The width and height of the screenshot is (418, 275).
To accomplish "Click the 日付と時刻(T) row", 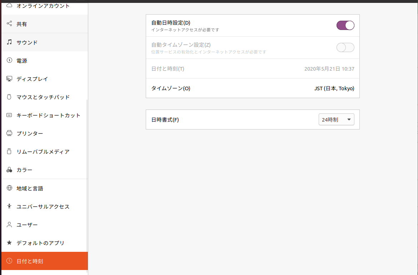I will (x=253, y=69).
